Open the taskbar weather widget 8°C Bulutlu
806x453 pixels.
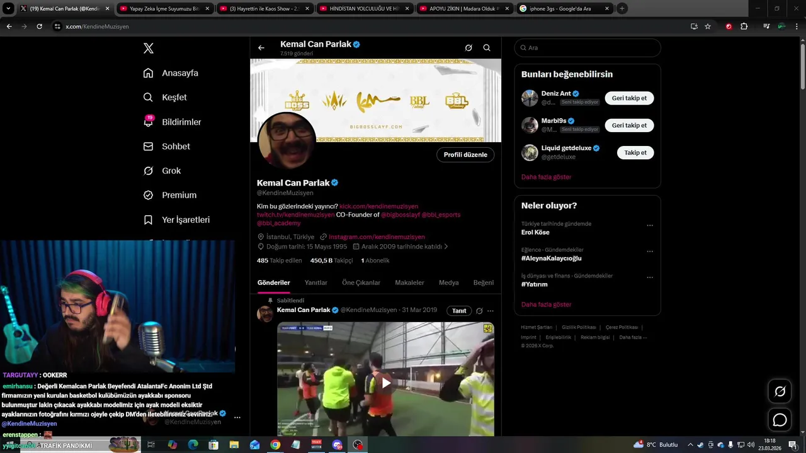tap(656, 445)
